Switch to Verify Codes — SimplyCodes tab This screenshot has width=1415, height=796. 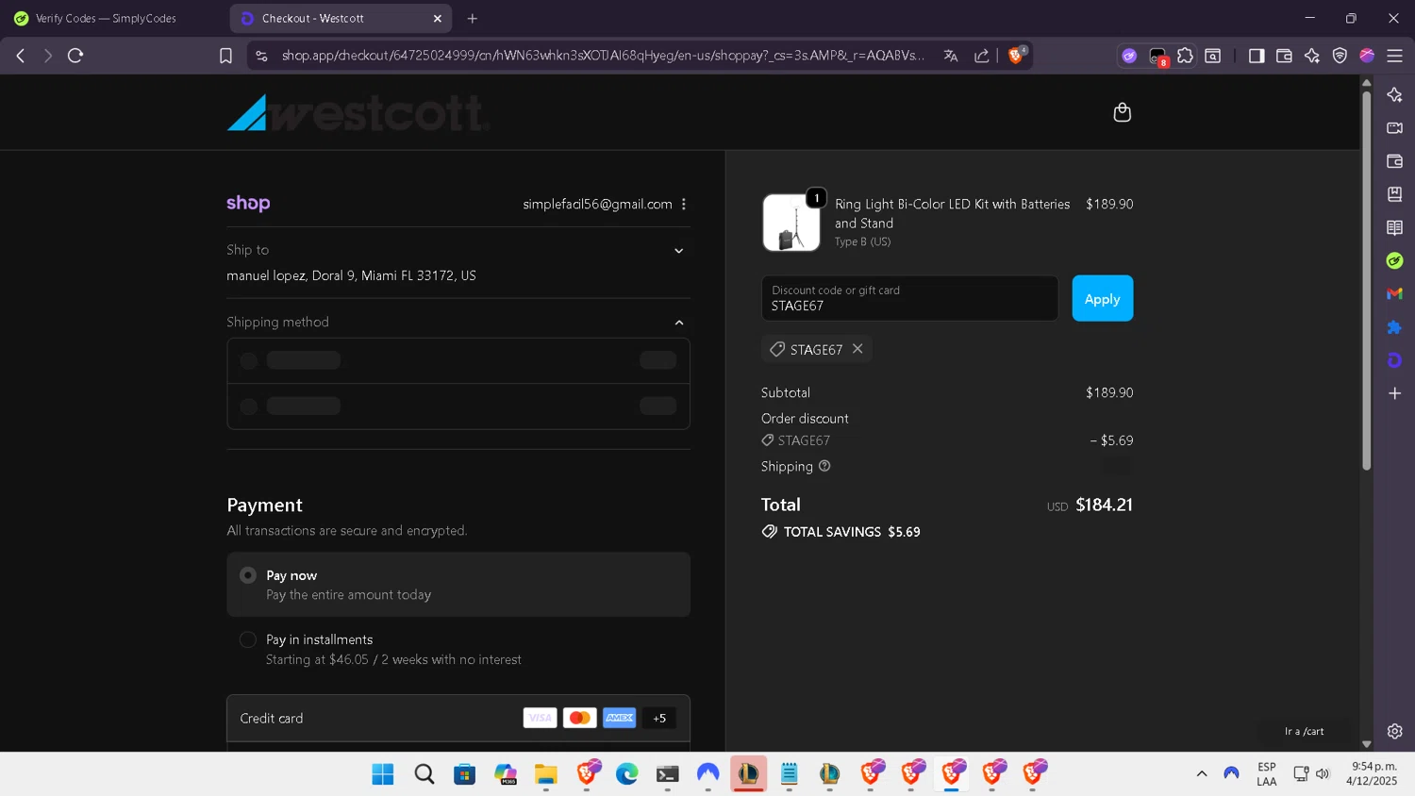point(106,18)
